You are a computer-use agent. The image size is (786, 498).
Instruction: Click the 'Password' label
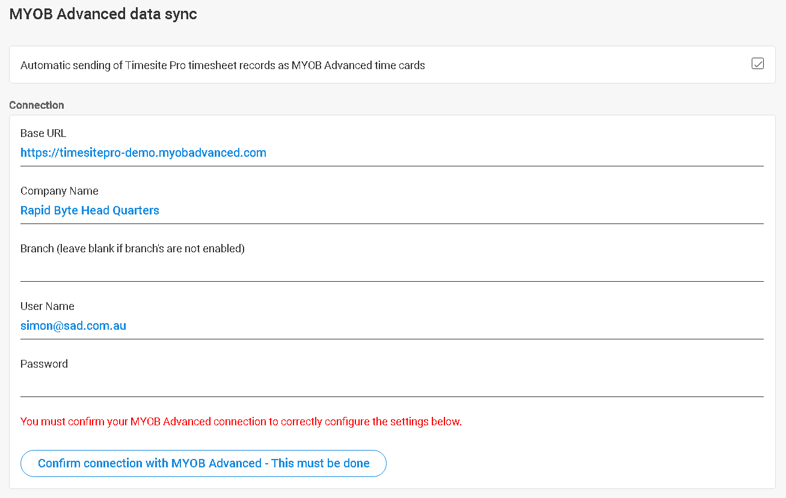click(44, 364)
